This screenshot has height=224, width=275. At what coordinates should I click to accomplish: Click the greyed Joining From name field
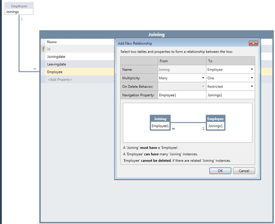tap(182, 70)
